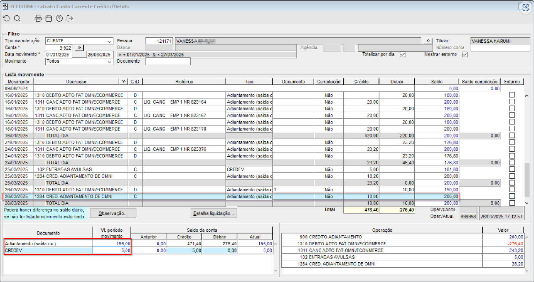Click the Débito column header
This screenshot has height=282, width=534.
click(x=397, y=82)
